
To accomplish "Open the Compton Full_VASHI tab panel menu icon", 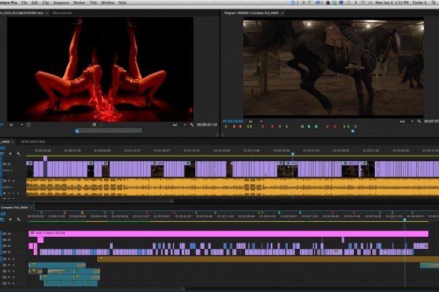I will (x=31, y=207).
